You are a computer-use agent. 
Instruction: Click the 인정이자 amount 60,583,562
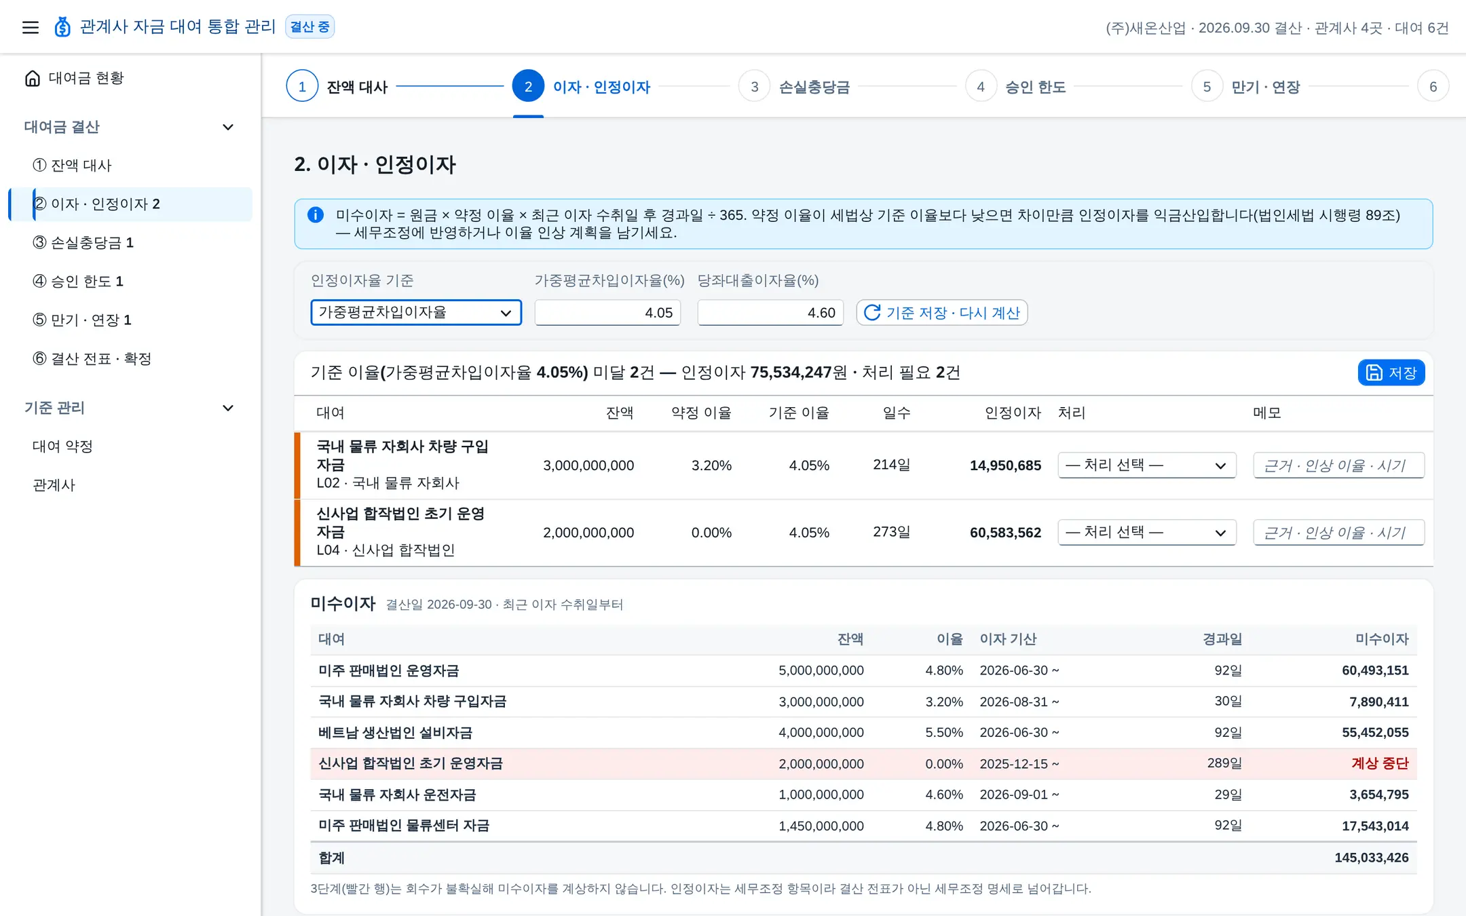1005,533
